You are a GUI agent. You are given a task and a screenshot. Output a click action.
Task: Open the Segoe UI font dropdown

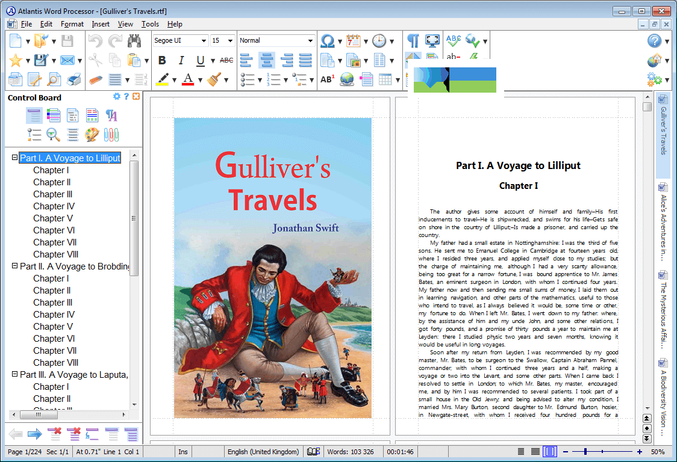(x=204, y=40)
